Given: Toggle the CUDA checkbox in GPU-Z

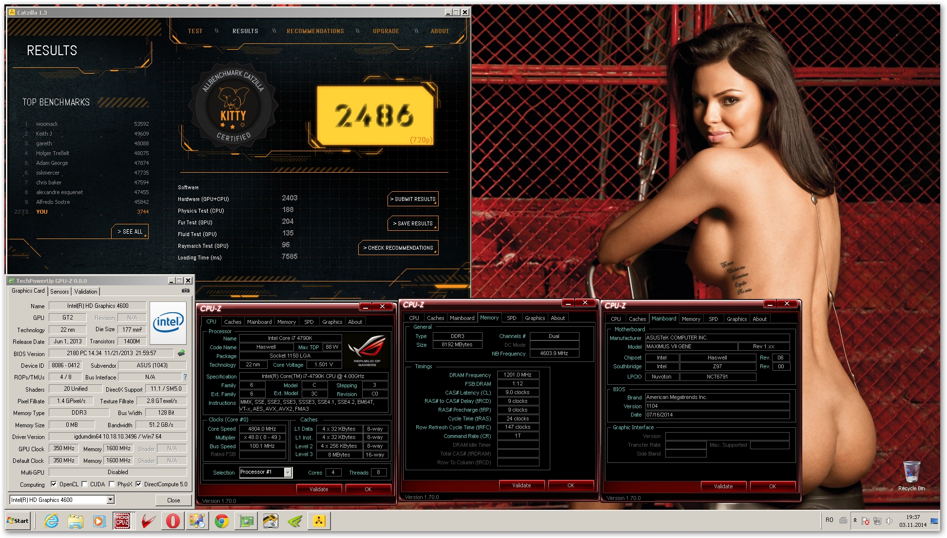Looking at the screenshot, I should [x=84, y=484].
